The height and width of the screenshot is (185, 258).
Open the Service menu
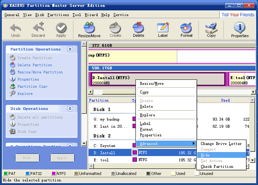pyautogui.click(x=121, y=15)
